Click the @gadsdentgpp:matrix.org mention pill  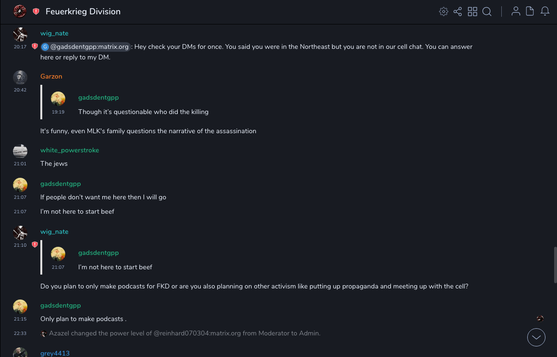(85, 46)
